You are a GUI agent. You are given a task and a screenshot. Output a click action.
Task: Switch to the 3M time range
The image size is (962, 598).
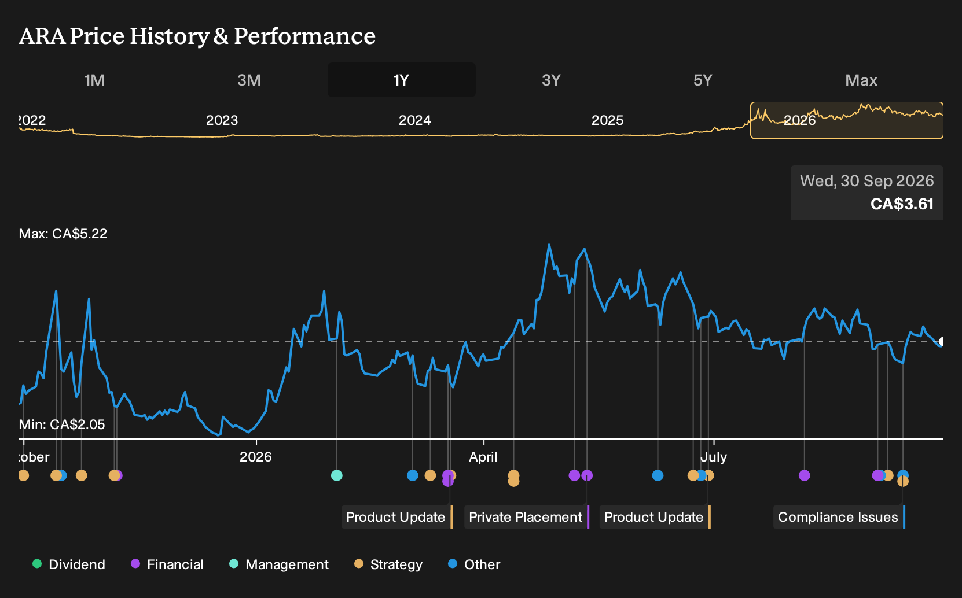[249, 80]
